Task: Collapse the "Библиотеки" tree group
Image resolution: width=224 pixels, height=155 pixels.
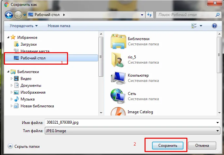Action: (8, 71)
